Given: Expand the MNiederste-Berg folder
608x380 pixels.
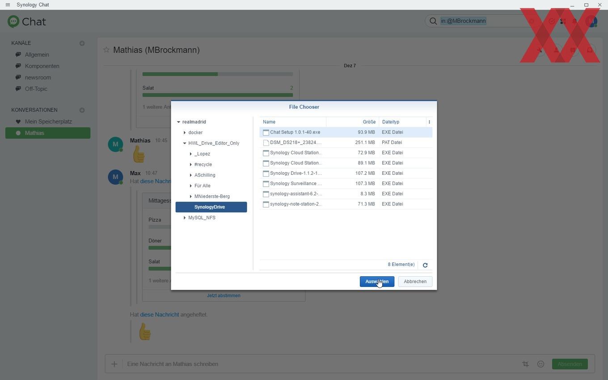Looking at the screenshot, I should (191, 197).
